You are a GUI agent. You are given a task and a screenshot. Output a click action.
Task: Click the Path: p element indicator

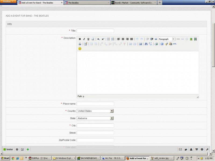pyautogui.click(x=81, y=96)
